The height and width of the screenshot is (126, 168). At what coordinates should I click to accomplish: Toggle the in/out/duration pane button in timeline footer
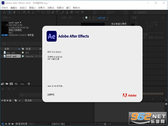[9, 124]
